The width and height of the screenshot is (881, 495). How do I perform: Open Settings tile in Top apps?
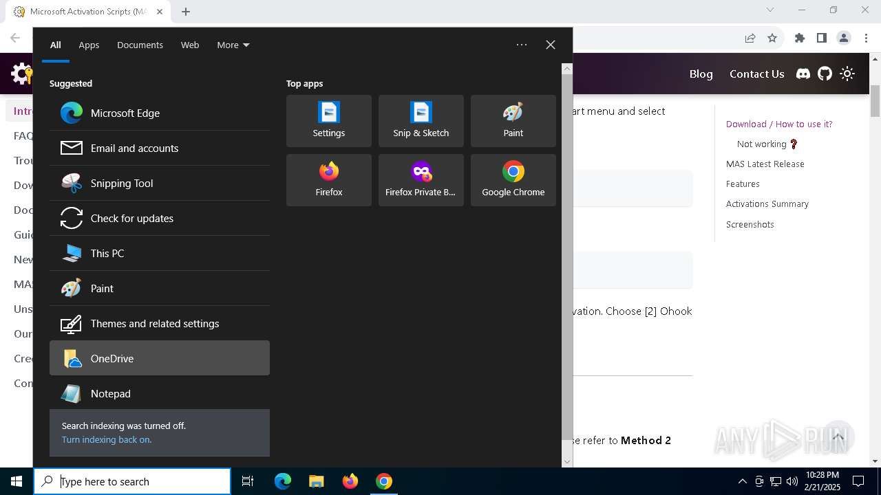329,121
